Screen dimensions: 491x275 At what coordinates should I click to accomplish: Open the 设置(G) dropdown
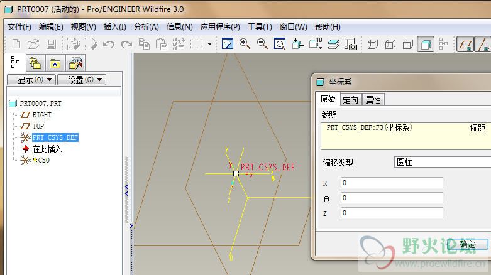point(82,80)
